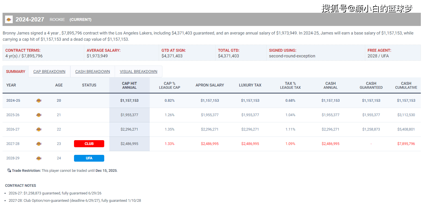Screen dimensions: 422x206
Task: Click the Year column header
Action: (x=11, y=85)
